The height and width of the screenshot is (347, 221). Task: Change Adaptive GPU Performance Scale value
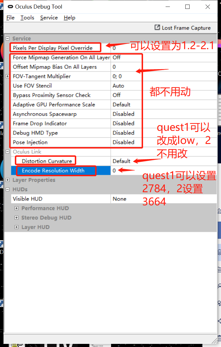(x=163, y=105)
